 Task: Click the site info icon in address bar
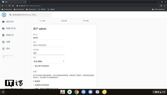point(17,6)
